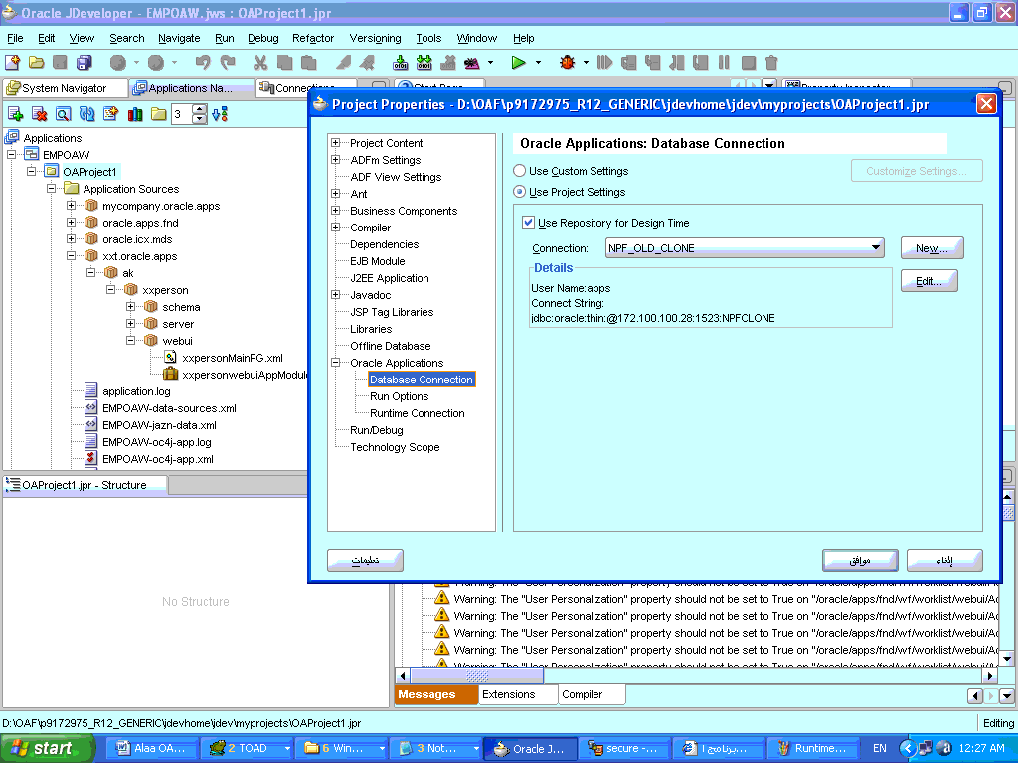Collapse Oracle Applications tree node
The image size is (1018, 763).
336,362
